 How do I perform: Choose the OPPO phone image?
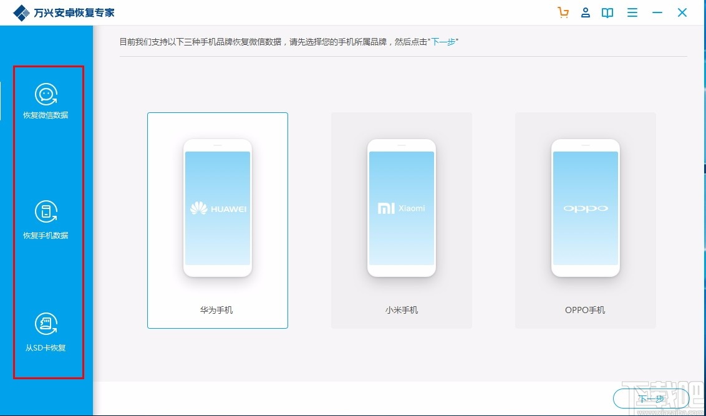586,208
